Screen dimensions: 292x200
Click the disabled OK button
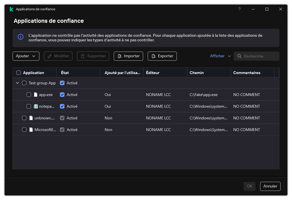click(x=249, y=186)
